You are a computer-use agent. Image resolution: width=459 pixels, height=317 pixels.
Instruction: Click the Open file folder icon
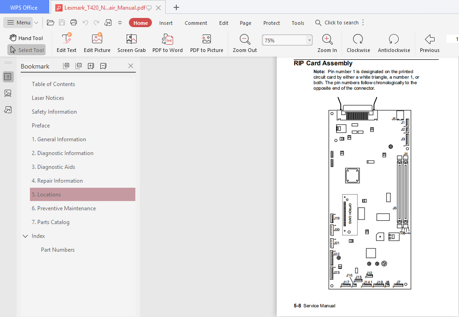pyautogui.click(x=50, y=23)
